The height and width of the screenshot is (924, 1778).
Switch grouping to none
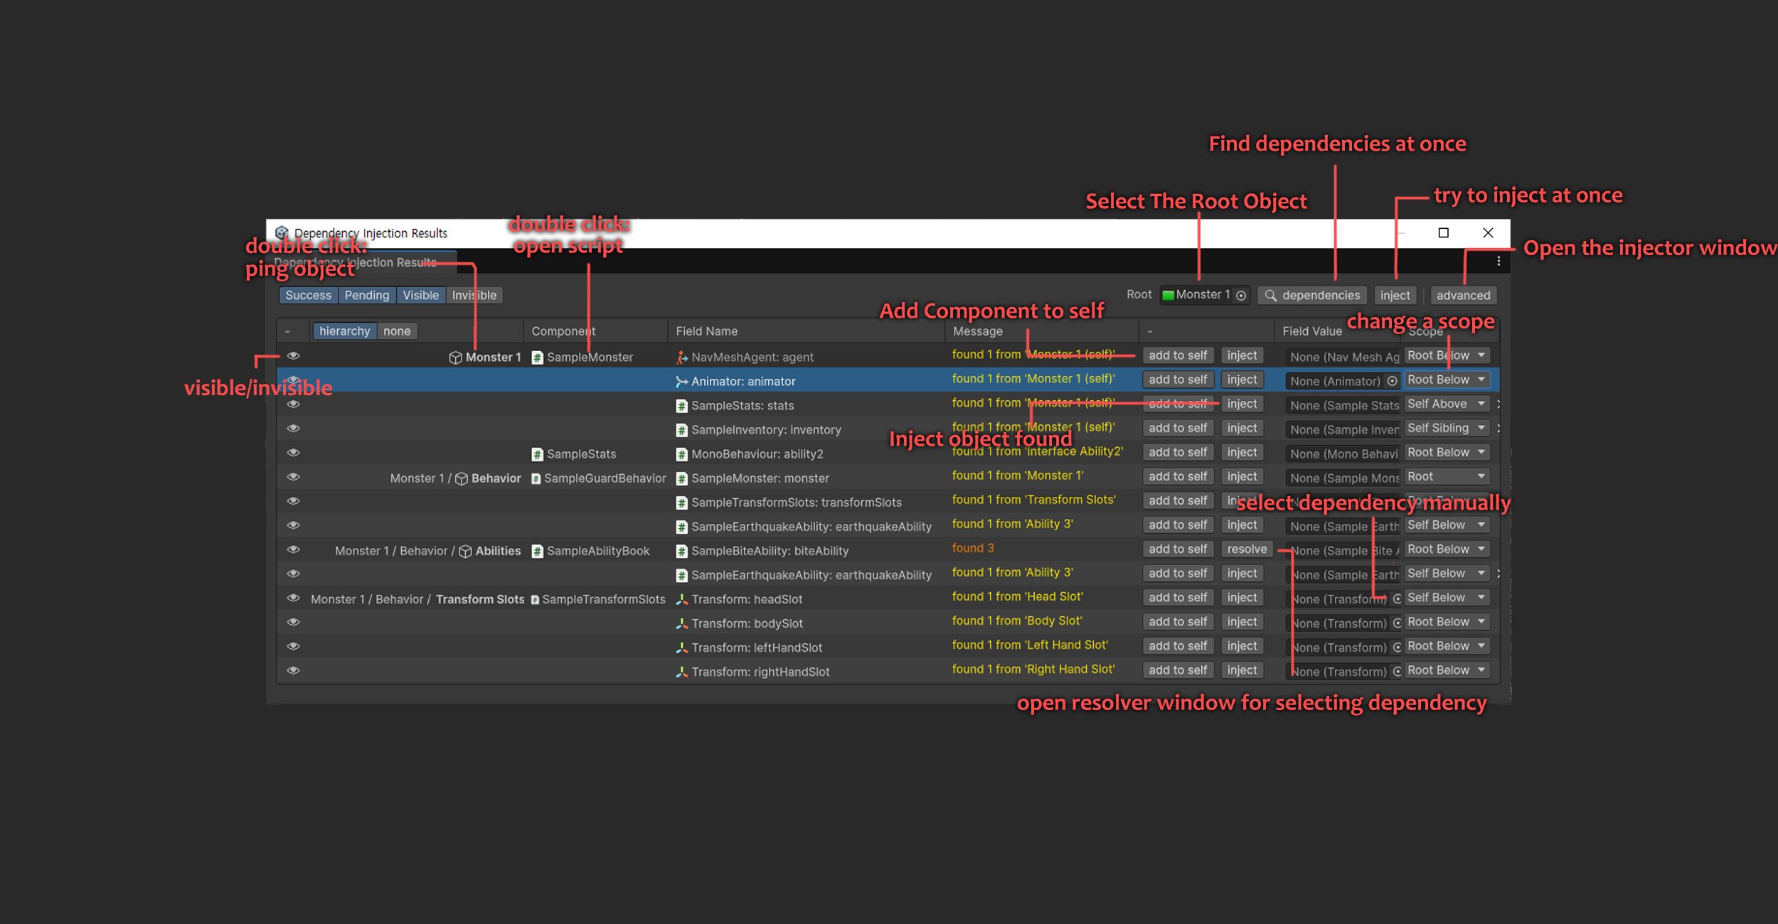click(x=396, y=331)
